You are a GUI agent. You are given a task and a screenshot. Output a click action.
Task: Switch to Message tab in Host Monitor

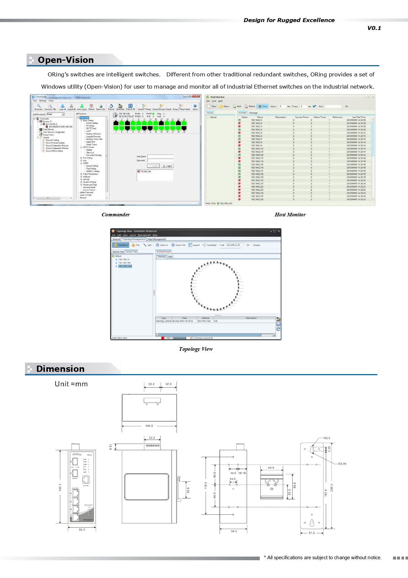[253, 113]
